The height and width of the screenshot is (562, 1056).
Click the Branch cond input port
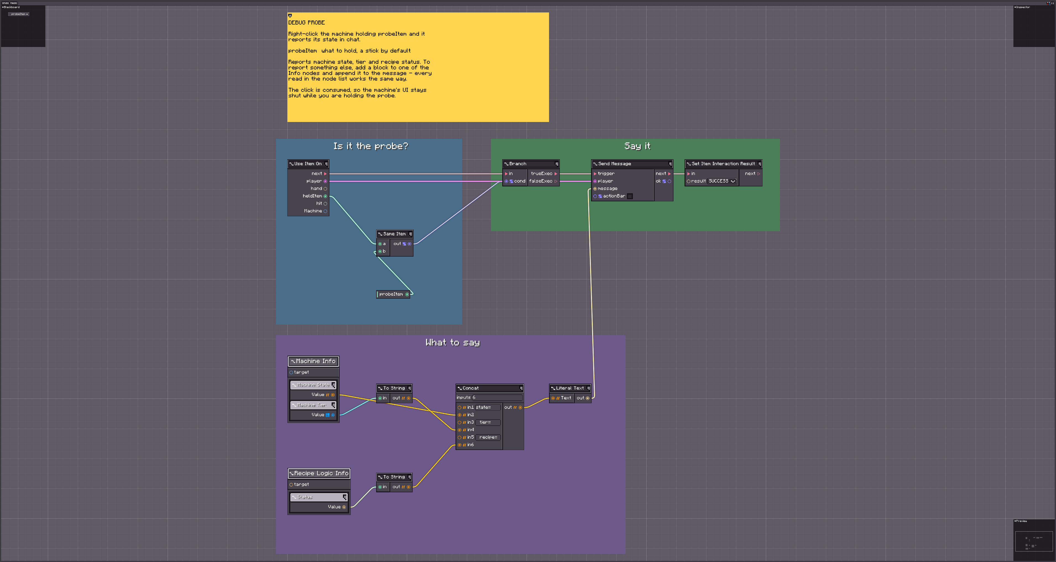click(506, 181)
